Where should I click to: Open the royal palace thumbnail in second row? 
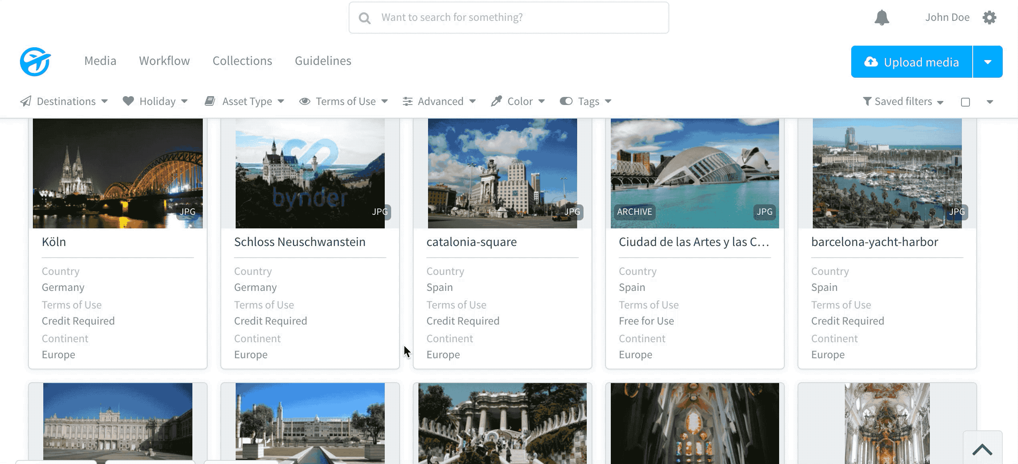point(118,422)
